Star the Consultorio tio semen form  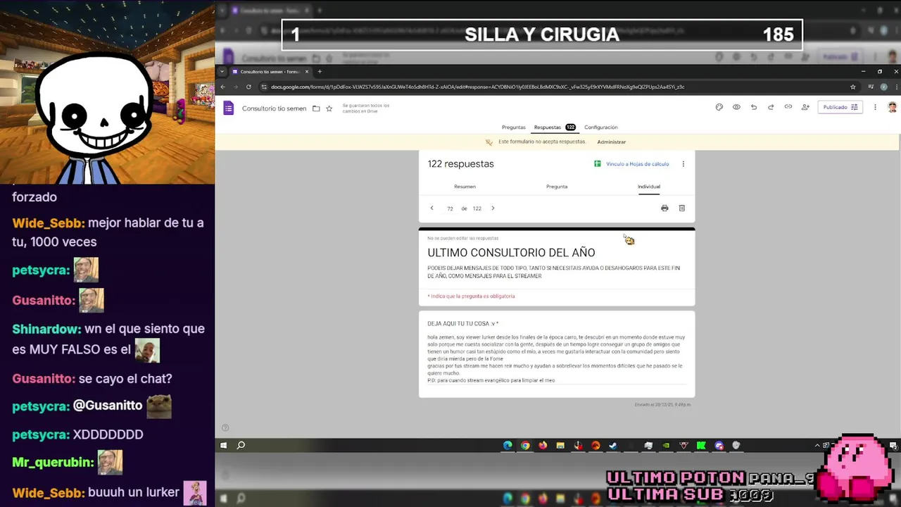coord(329,108)
